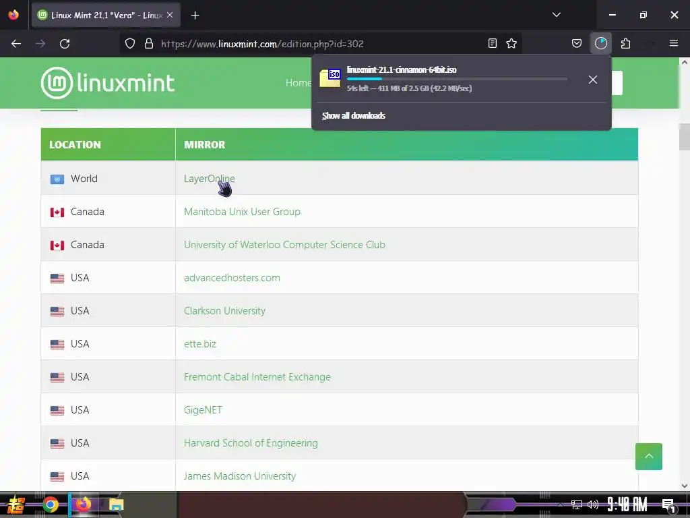690x518 pixels.
Task: Cancel the linuxmint ISO download
Action: pos(593,80)
